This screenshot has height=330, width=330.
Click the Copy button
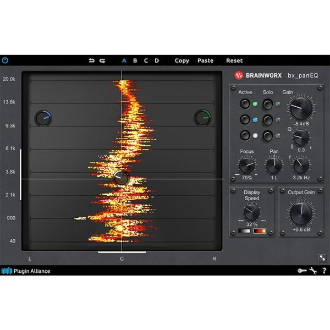pos(182,61)
